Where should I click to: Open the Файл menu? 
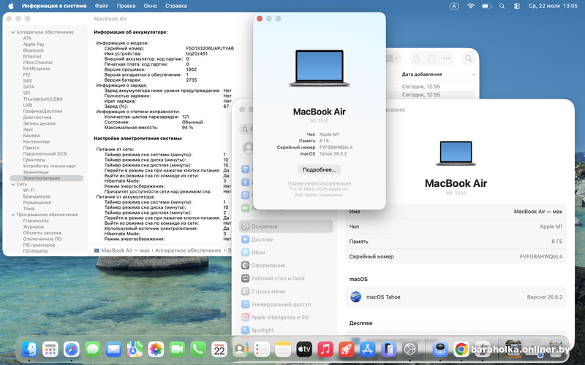click(x=102, y=6)
